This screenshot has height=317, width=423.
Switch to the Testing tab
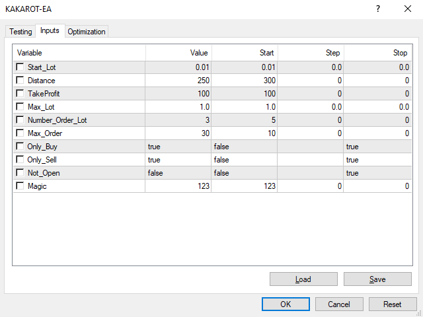pyautogui.click(x=20, y=32)
